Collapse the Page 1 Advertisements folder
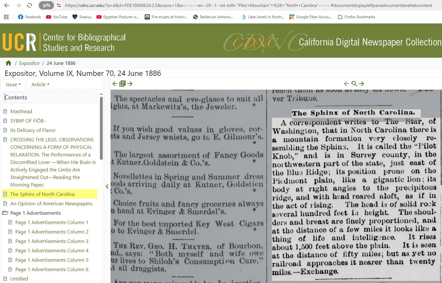442x283 pixels. [x=5, y=213]
